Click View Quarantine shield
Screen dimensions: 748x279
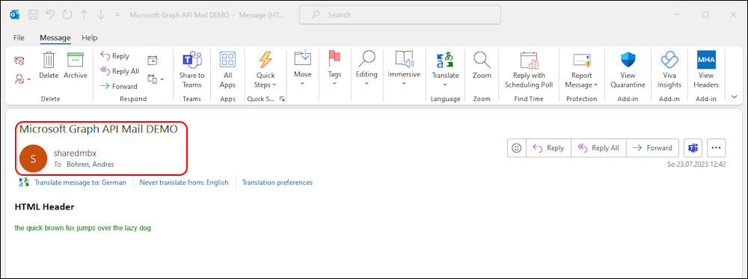(x=628, y=70)
